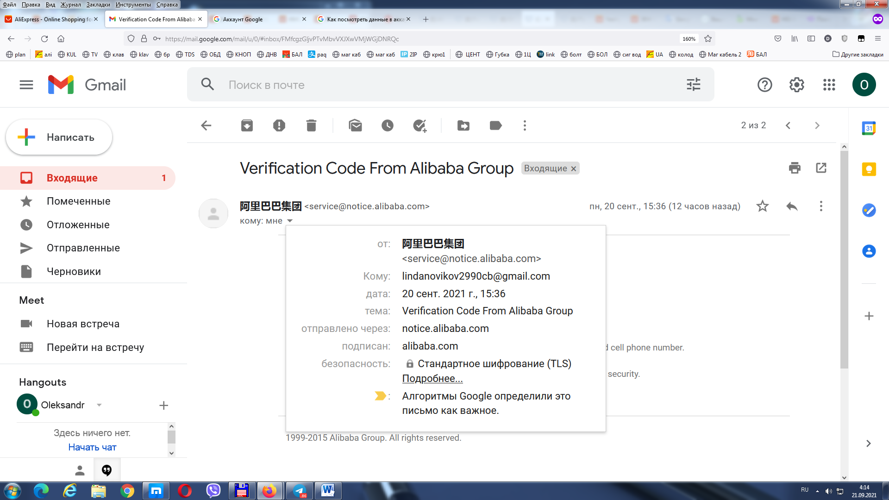Open Hangouts conversations tab icon
889x500 pixels.
click(x=107, y=470)
